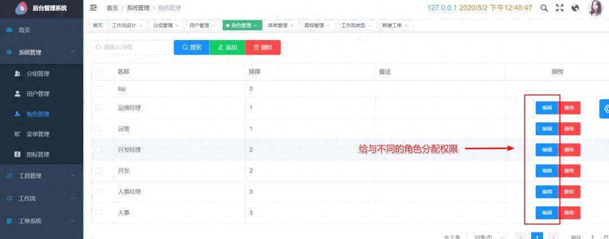Open the floating settings gear panel

tap(605, 109)
